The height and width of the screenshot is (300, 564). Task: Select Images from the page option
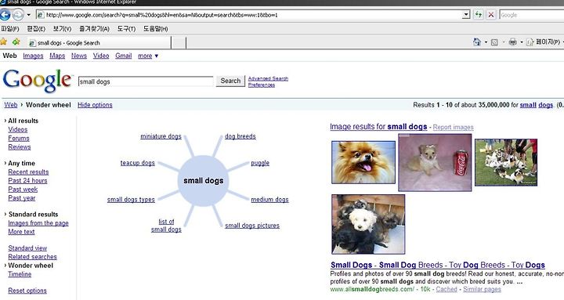tap(38, 223)
